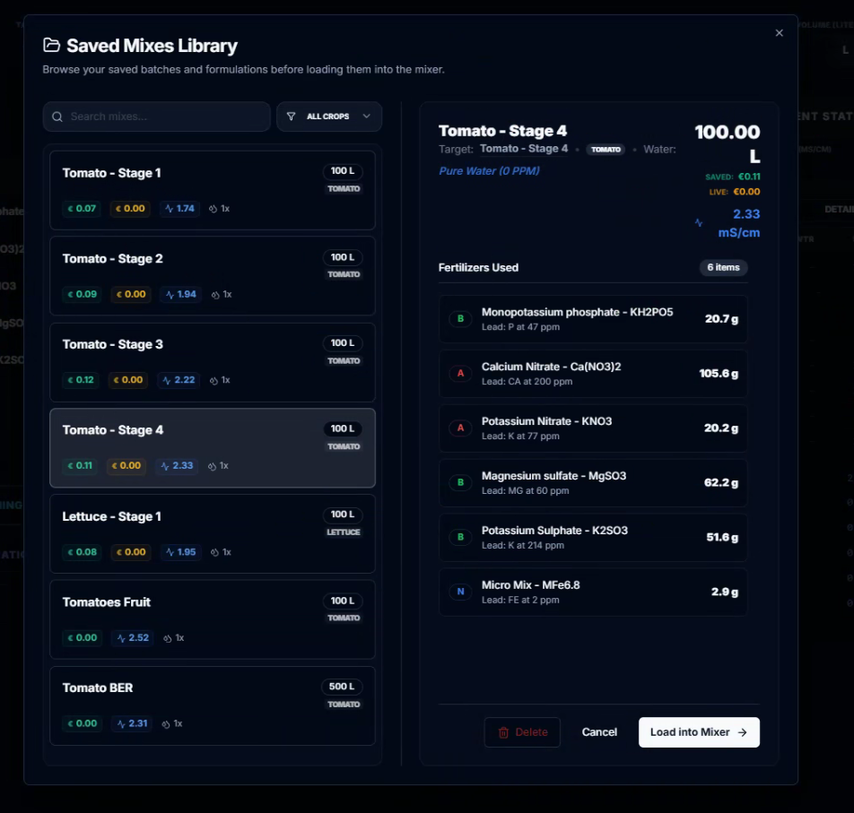Select the Magnesium sulfate - MgSO3 row
The height and width of the screenshot is (813, 854).
point(593,482)
